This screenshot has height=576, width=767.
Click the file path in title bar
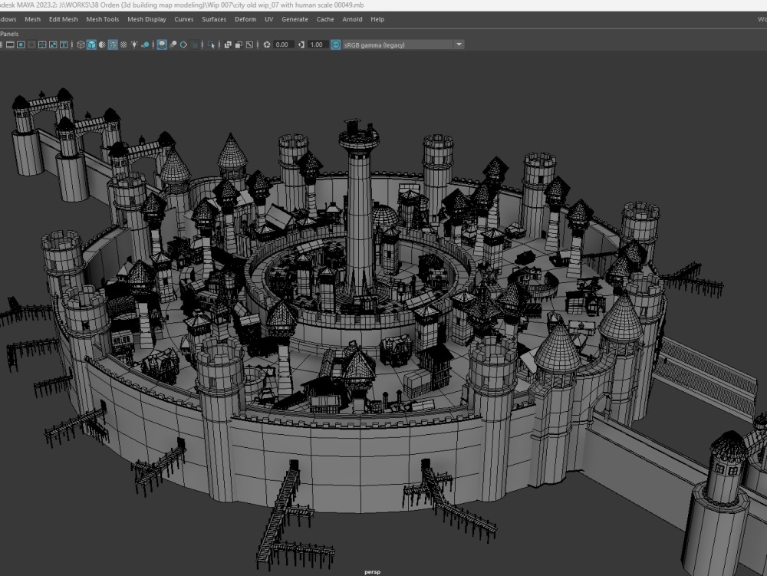[x=212, y=5]
